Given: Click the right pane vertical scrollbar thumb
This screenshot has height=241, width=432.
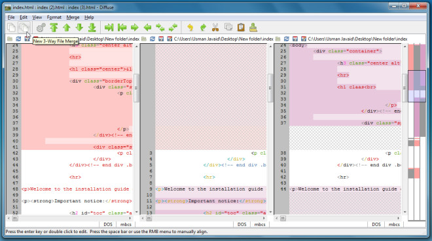Looking at the screenshot, I should coord(405,88).
